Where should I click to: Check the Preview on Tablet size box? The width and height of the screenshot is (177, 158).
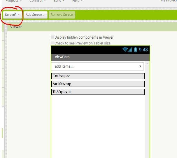tap(52, 42)
